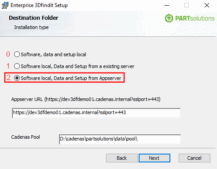217x169 pixels.
Task: Click the PARTsolutions logo icon
Action: [169, 18]
